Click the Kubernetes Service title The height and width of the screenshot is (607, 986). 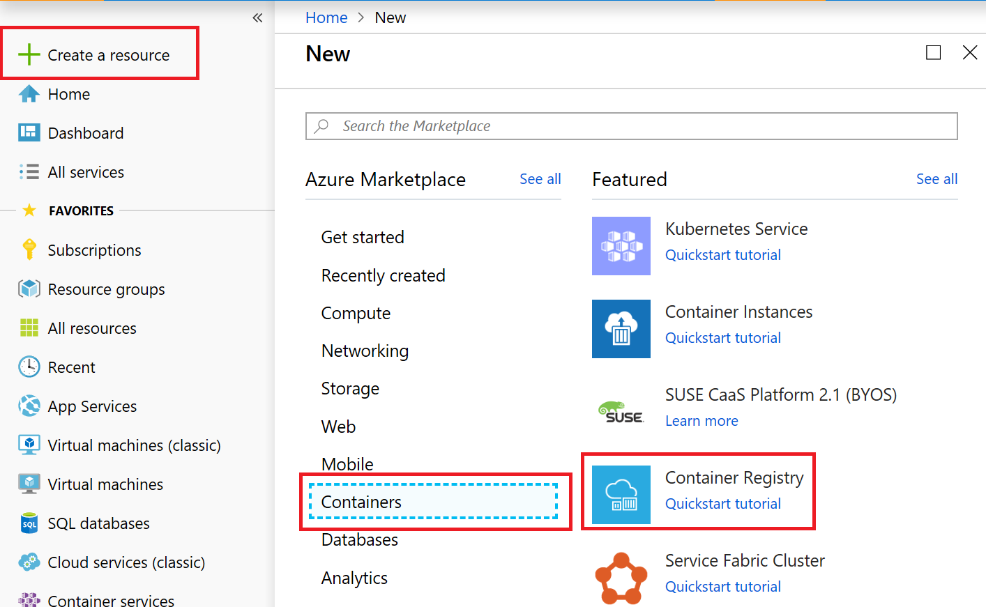click(x=736, y=229)
